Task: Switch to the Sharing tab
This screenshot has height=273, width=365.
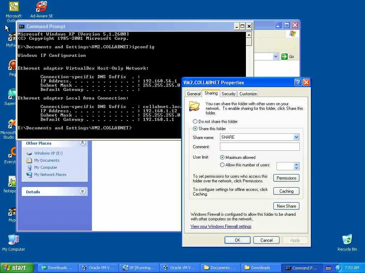Action: (x=211, y=93)
